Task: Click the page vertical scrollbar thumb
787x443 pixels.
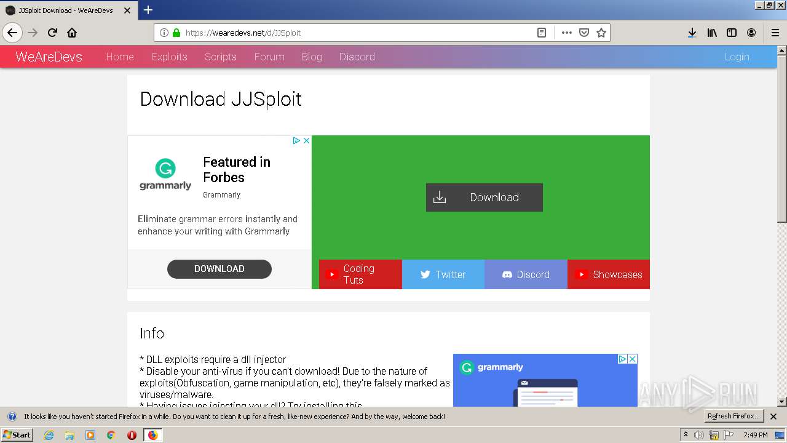Action: tap(782, 138)
